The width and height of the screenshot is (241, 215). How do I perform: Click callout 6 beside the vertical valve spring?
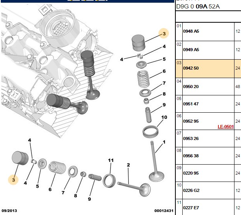pyautogui.click(x=164, y=71)
